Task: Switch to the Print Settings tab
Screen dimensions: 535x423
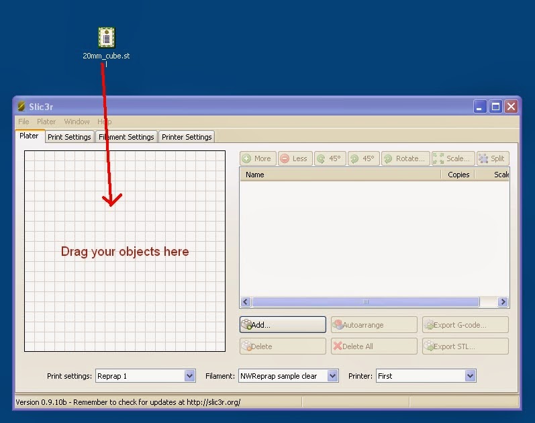Action: 69,137
